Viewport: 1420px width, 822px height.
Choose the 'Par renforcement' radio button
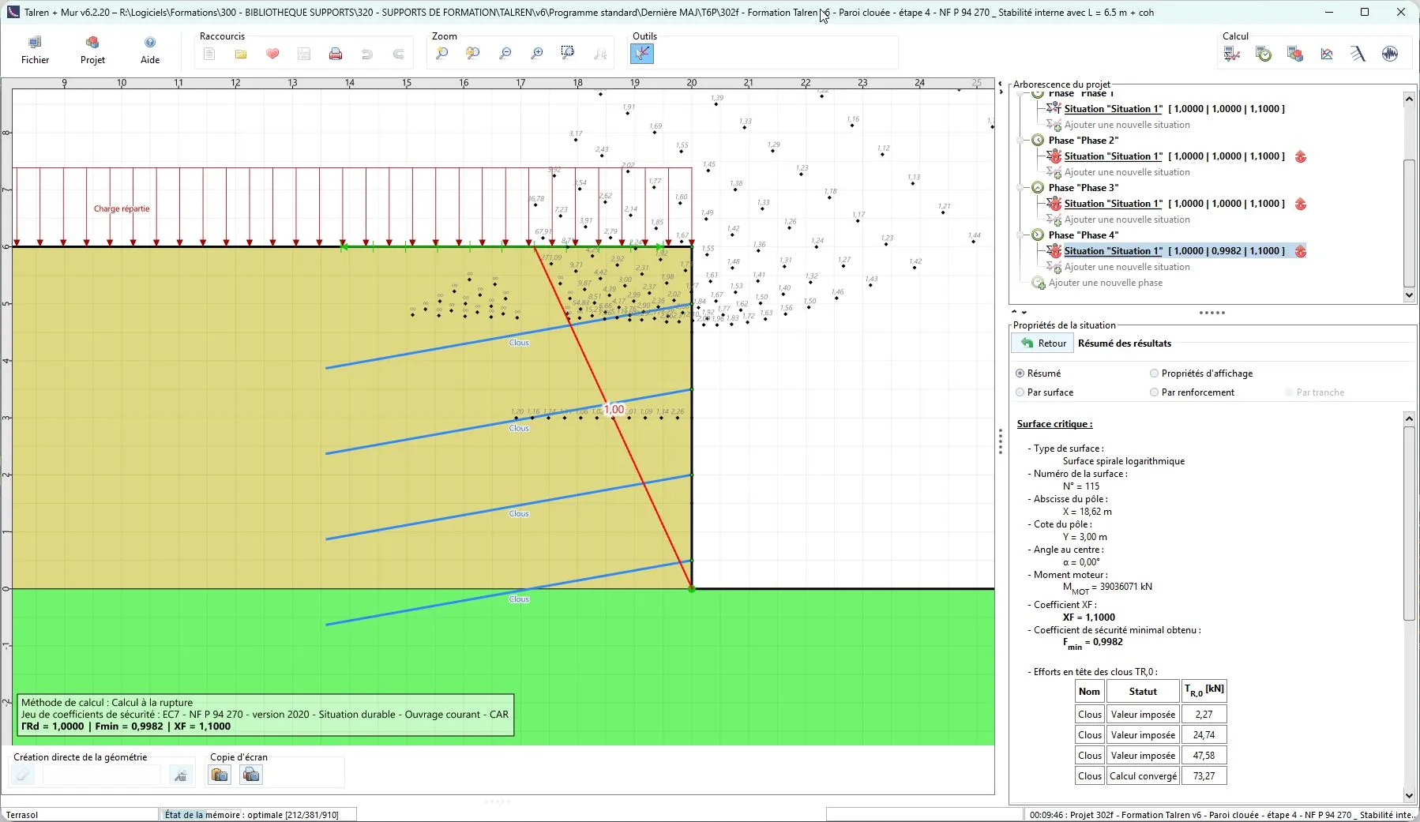(1154, 392)
